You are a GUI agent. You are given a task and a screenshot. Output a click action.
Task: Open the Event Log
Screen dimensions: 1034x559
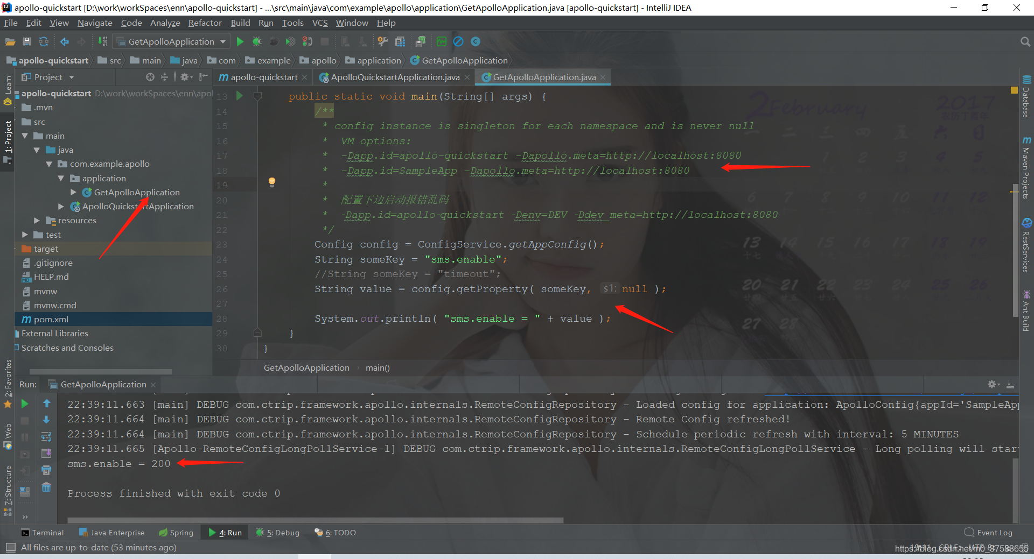tap(988, 533)
